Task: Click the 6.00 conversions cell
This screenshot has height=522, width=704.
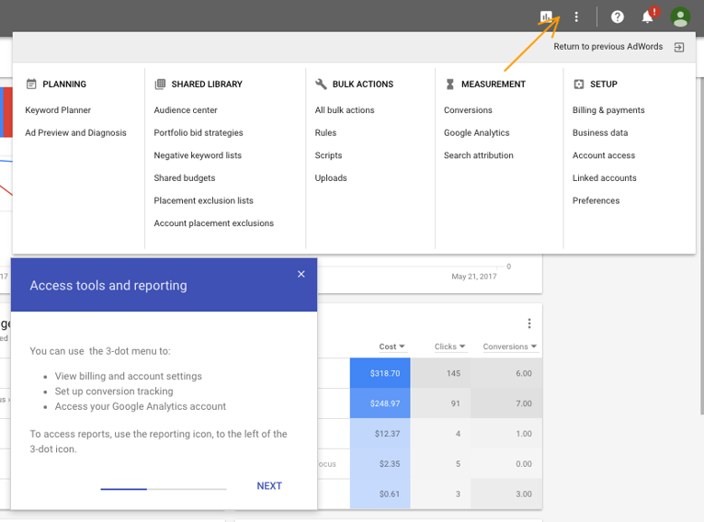Action: (x=506, y=373)
